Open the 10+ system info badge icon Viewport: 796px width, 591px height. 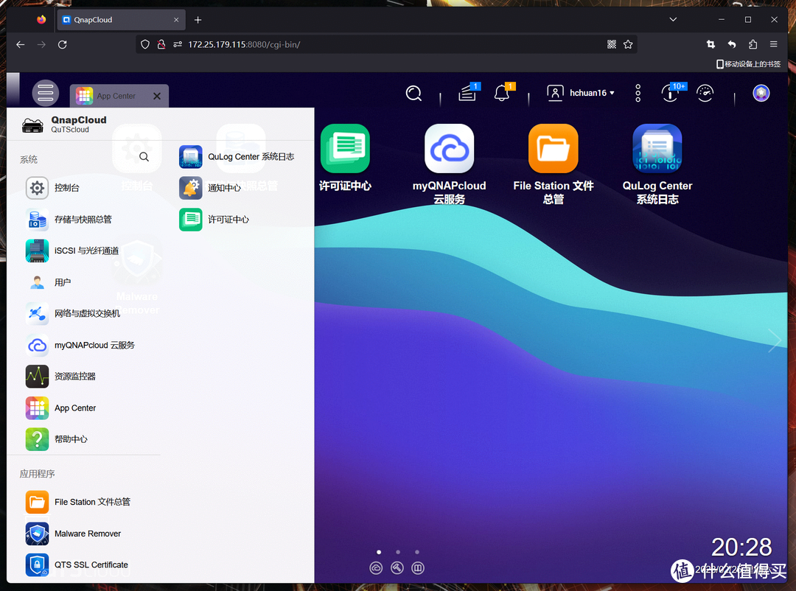point(671,93)
